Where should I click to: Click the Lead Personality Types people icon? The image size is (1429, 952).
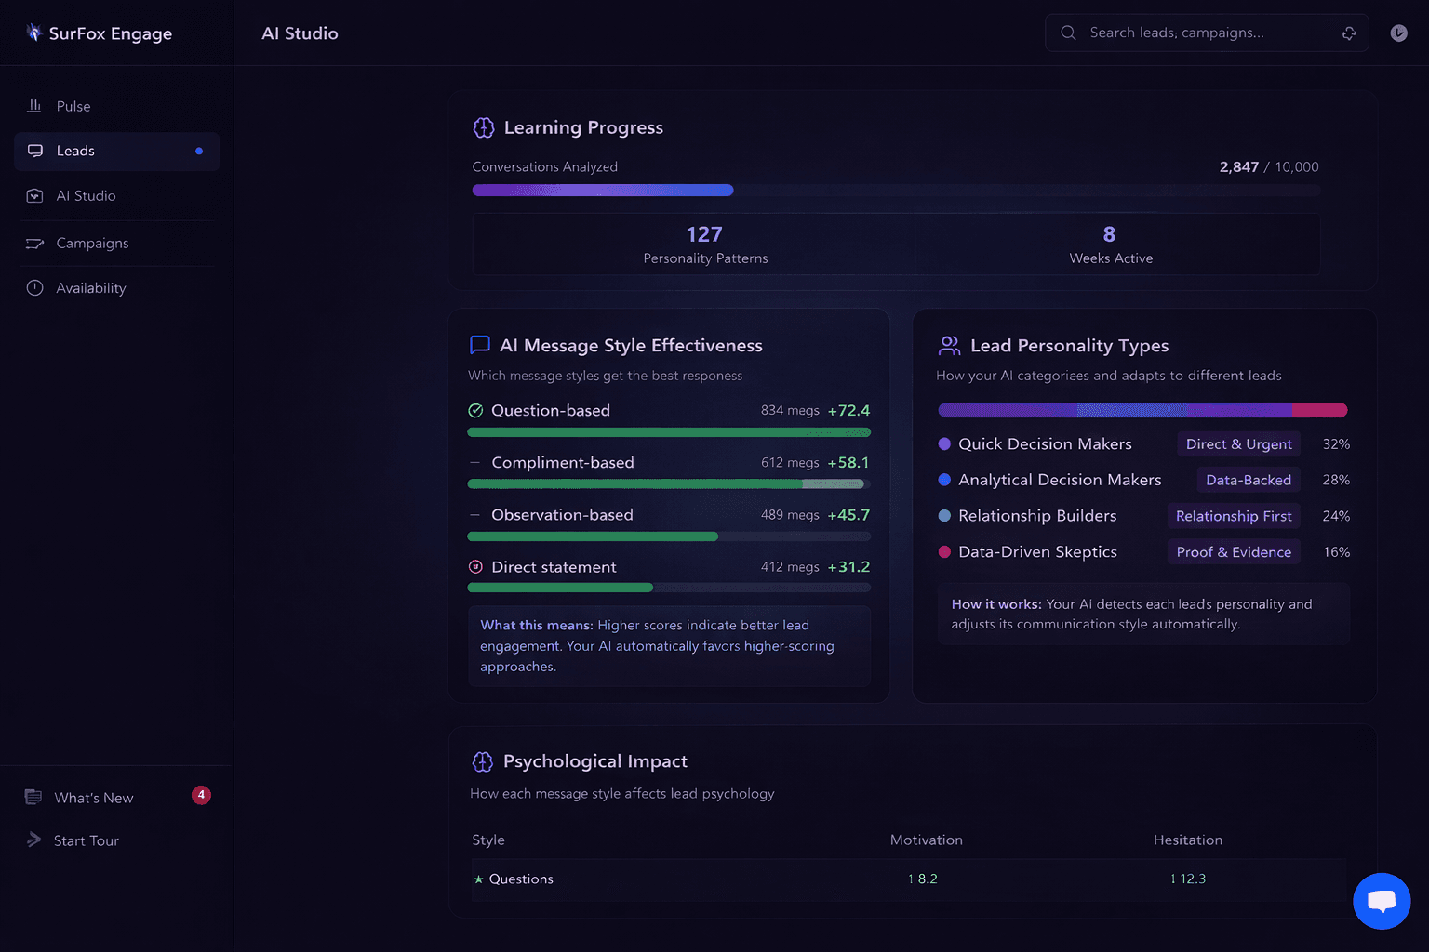pyautogui.click(x=949, y=344)
